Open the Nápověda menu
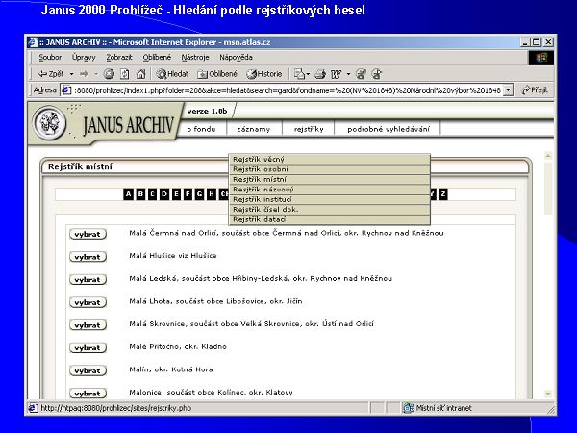 point(236,57)
